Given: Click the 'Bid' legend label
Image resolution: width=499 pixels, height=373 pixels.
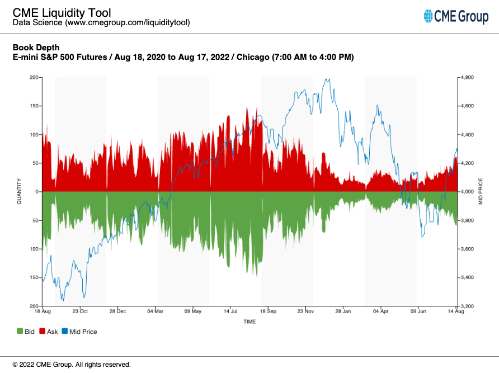Looking at the screenshot, I should pyautogui.click(x=29, y=332).
